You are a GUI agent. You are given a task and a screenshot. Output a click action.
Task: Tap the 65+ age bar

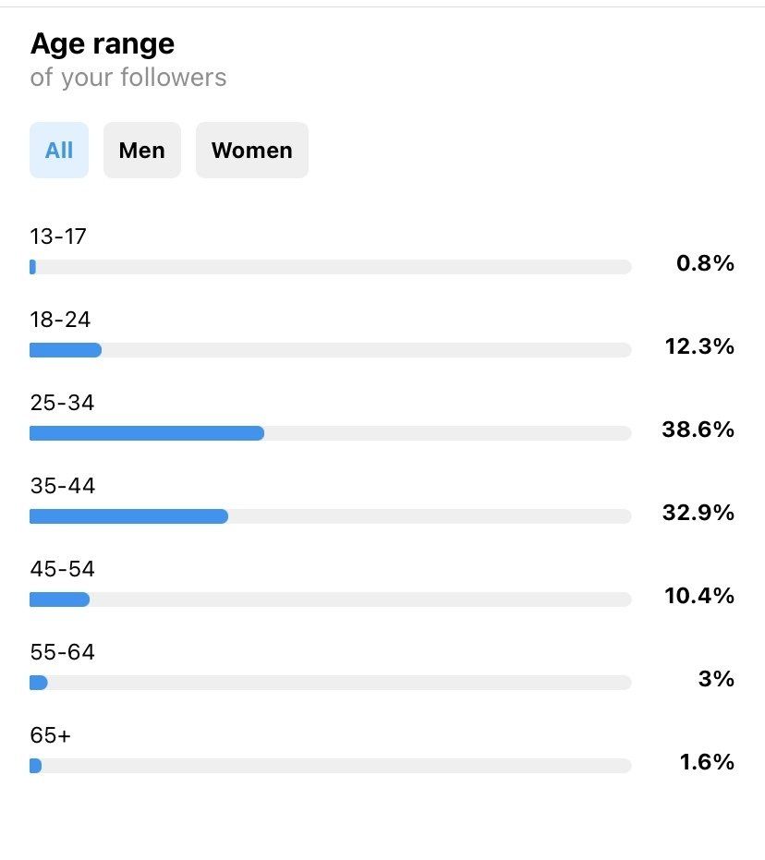coord(330,766)
